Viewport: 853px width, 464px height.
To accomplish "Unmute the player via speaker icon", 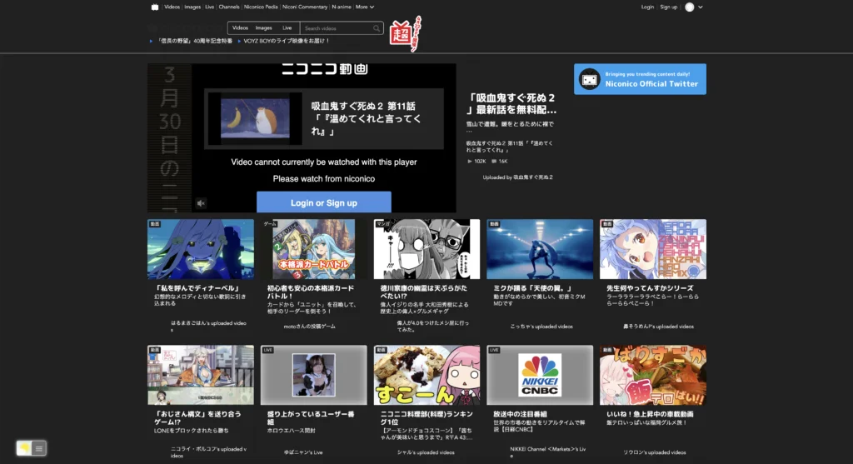I will (201, 203).
